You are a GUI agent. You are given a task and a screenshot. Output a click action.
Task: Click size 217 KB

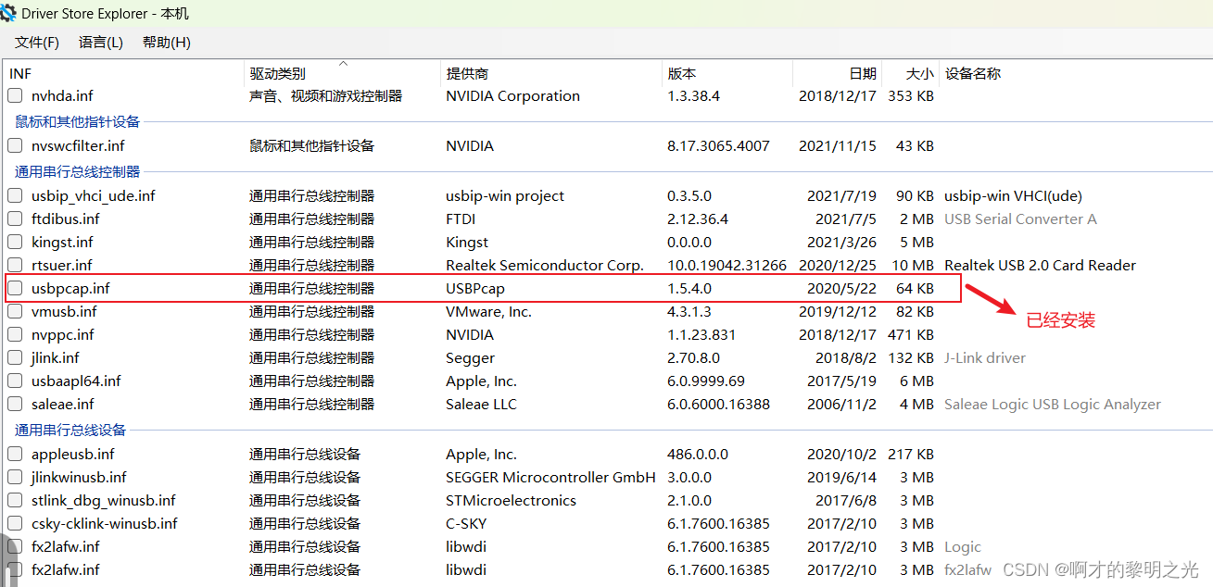pyautogui.click(x=910, y=454)
